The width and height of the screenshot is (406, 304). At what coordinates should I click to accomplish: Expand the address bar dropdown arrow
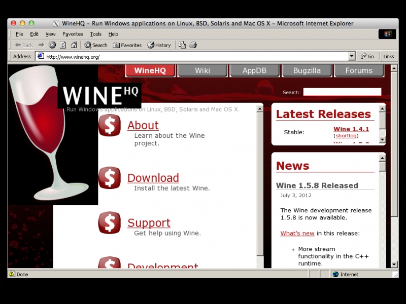(352, 56)
